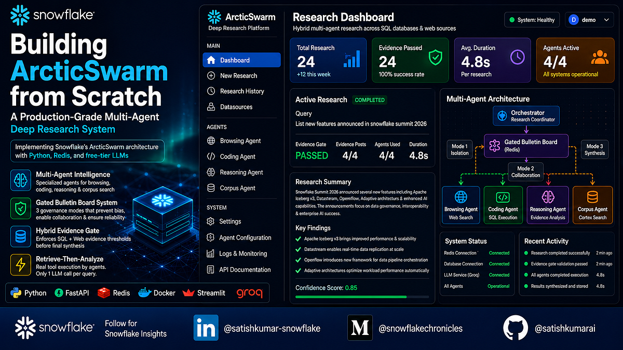Click the Reasoning Agent brain icon in sidebar
623x350 pixels.
[x=211, y=172]
